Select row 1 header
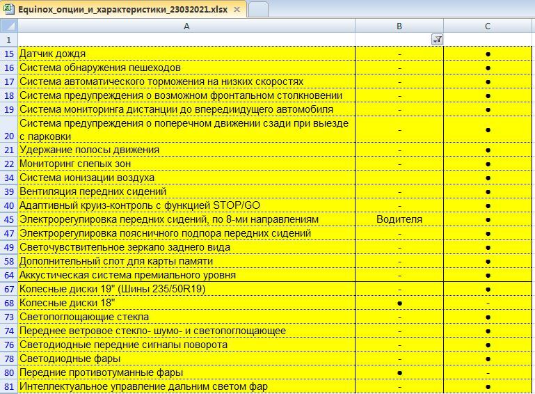 click(x=8, y=40)
